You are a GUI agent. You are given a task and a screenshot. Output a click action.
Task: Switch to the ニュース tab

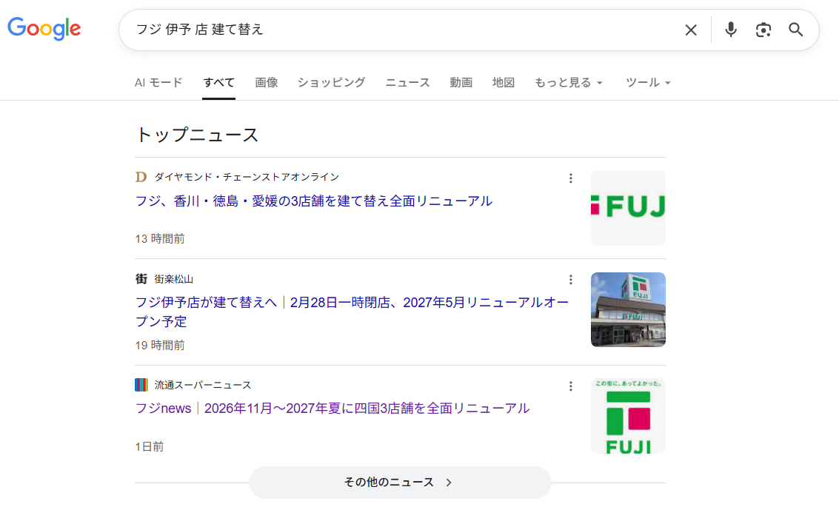click(x=407, y=82)
